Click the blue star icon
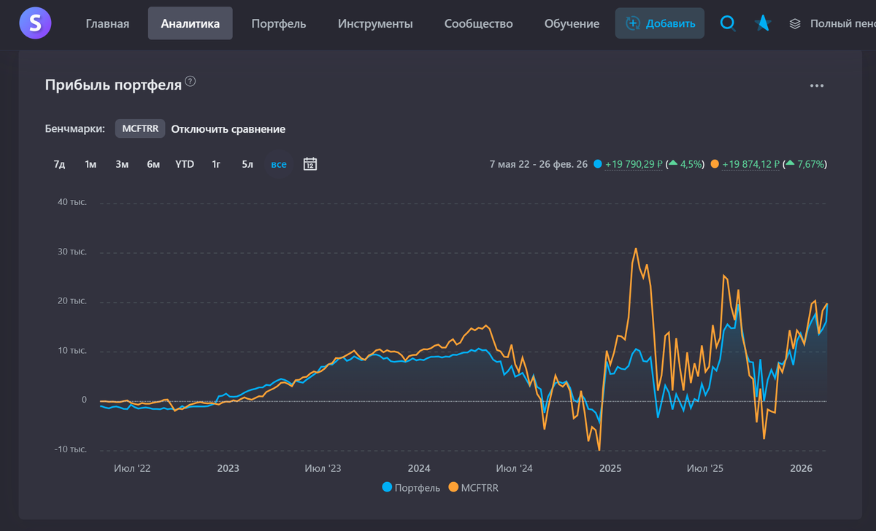 [763, 23]
